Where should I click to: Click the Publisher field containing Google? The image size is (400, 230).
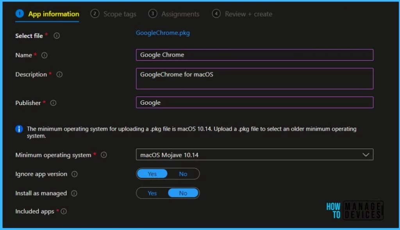coord(255,102)
